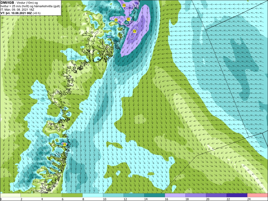This screenshot has height=201, width=268.
Task: Click the pink legend swatch above 24 m/s
Action: [x=258, y=195]
